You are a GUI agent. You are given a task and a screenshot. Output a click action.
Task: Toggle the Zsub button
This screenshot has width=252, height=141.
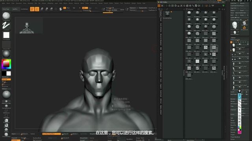click(90, 8)
